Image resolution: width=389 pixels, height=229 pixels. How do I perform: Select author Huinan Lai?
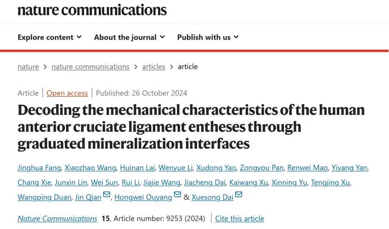pyautogui.click(x=137, y=168)
